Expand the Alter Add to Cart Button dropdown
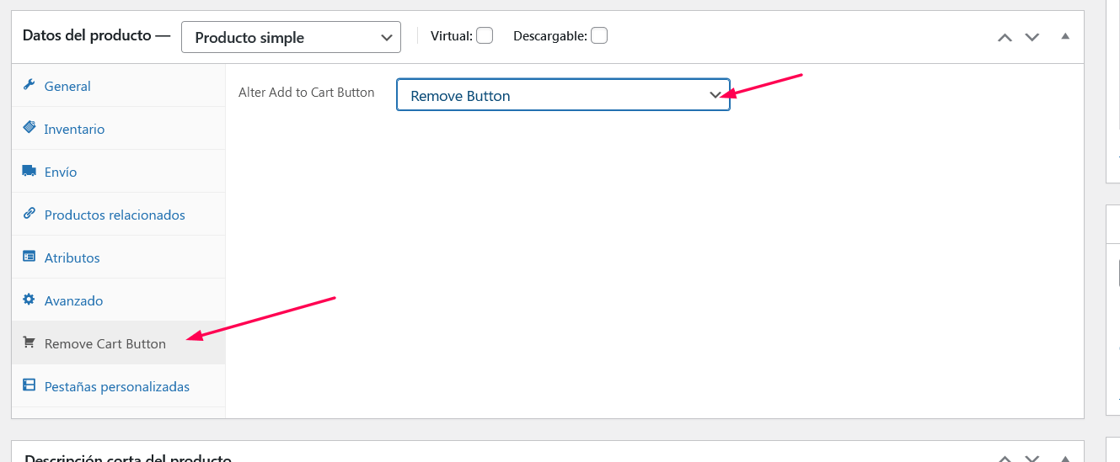The image size is (1120, 462). pos(563,95)
